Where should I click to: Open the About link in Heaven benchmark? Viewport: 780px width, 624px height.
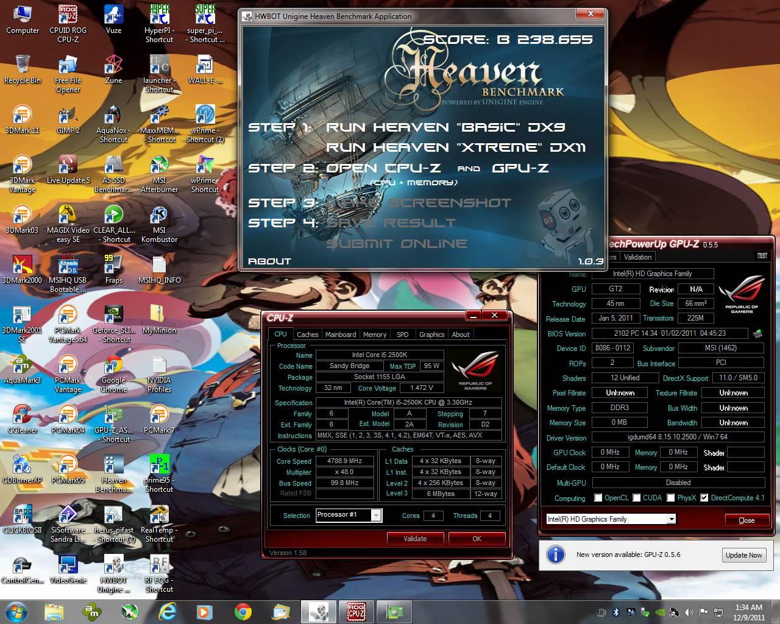click(269, 261)
